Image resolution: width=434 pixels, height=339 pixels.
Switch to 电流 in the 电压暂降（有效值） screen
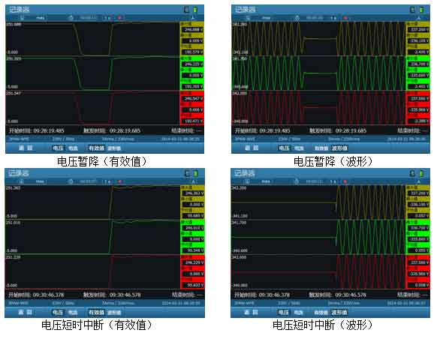(74, 148)
